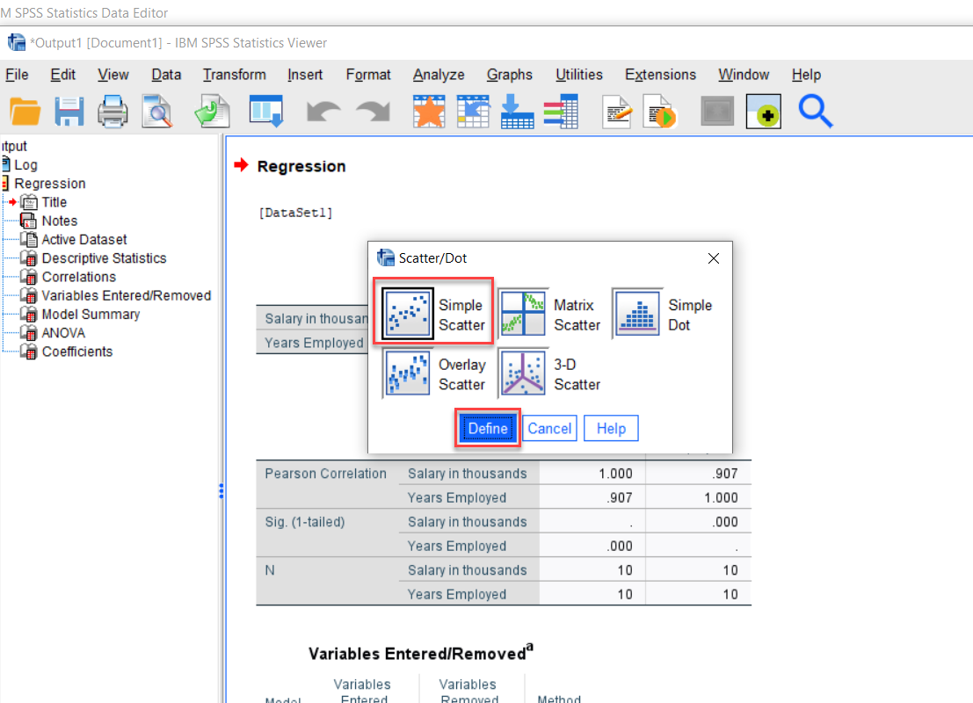973x703 pixels.
Task: Click Cancel in Scatter/Dot dialog
Action: [x=549, y=428]
